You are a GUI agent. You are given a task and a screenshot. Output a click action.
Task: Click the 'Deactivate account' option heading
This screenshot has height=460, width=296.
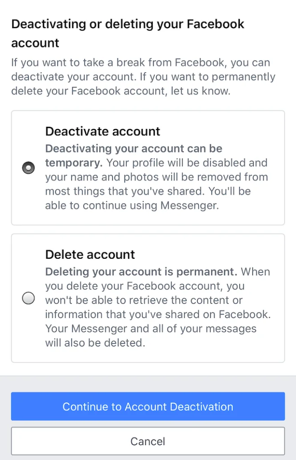tap(103, 132)
